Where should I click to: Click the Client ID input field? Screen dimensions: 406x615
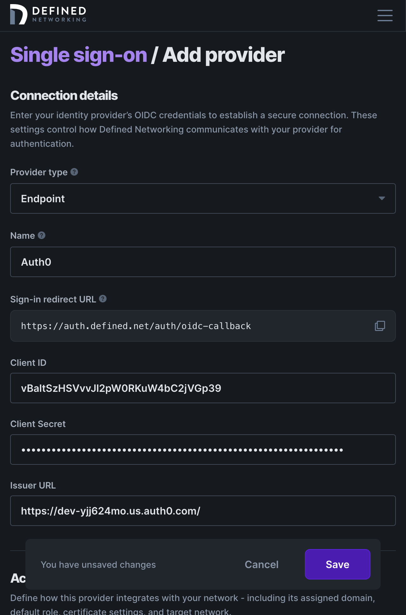pos(203,388)
